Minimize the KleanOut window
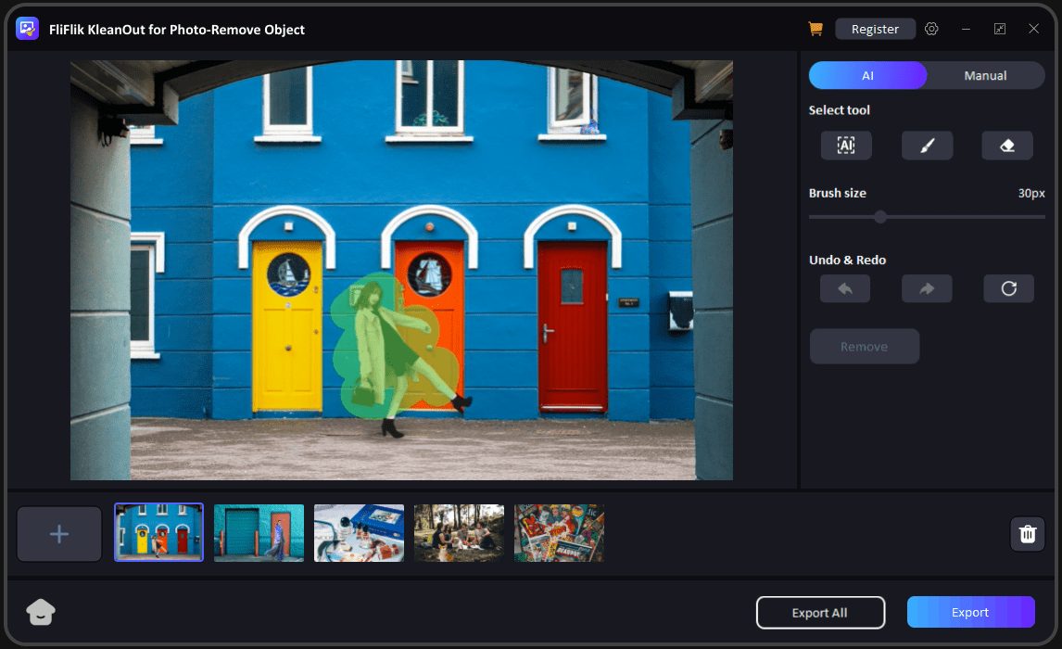 coord(966,29)
